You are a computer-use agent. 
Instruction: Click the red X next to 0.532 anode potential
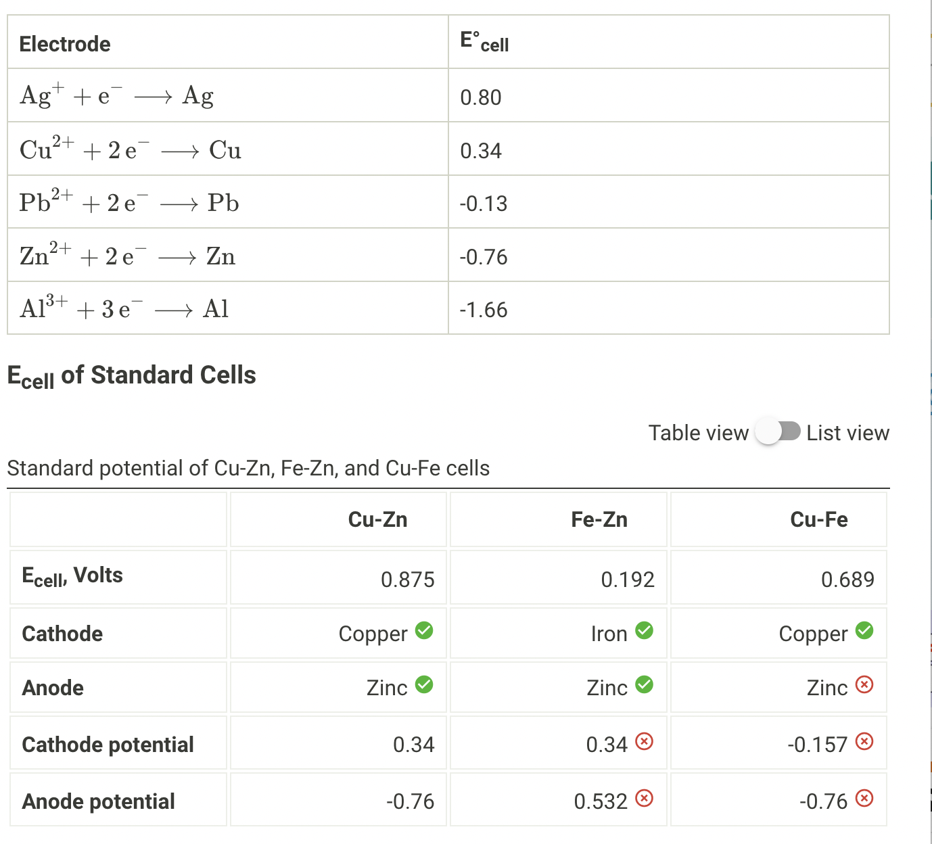point(645,798)
